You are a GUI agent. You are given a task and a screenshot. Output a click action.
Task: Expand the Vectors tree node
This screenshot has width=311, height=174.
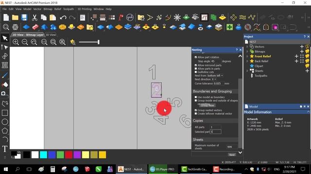pos(247,46)
